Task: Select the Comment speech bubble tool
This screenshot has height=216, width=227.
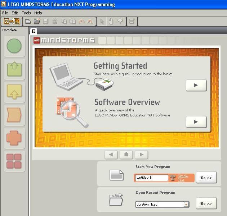Action: pos(120,21)
